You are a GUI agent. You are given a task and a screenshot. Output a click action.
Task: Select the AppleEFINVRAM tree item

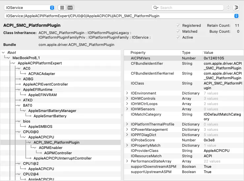pyautogui.click(x=43, y=95)
